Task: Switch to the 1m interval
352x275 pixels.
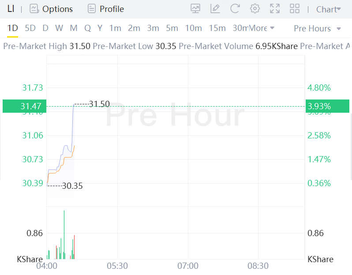Action: click(115, 28)
